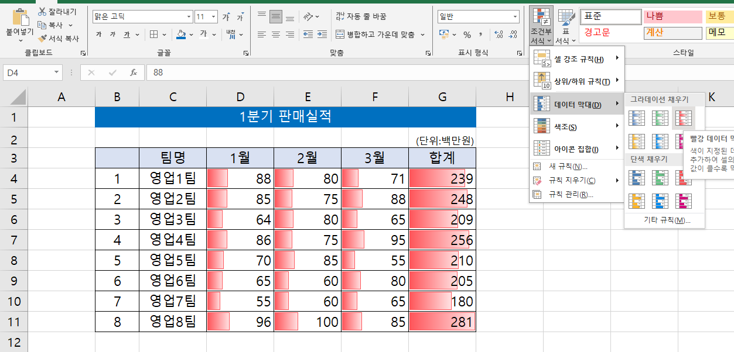The height and width of the screenshot is (352, 734).
Task: Apply 나쁨 cell style
Action: [x=672, y=16]
